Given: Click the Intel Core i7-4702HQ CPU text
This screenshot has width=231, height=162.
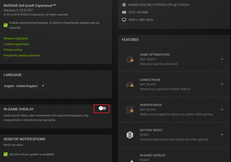Looking at the screenshot, I should click(159, 5).
